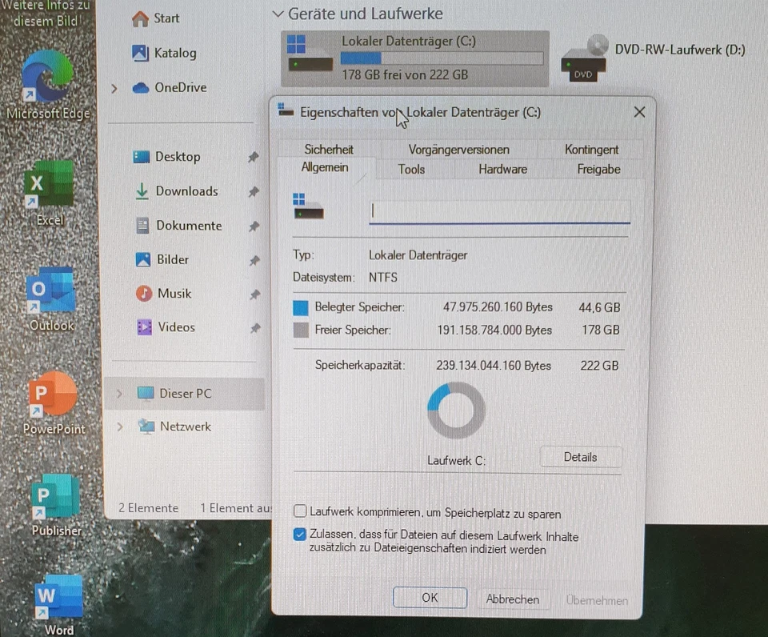Launch Excel from the desktop
This screenshot has width=768, height=637.
pos(48,182)
